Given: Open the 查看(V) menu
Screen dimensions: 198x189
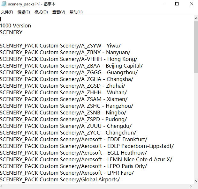Looking at the screenshot, I should 58,12.
